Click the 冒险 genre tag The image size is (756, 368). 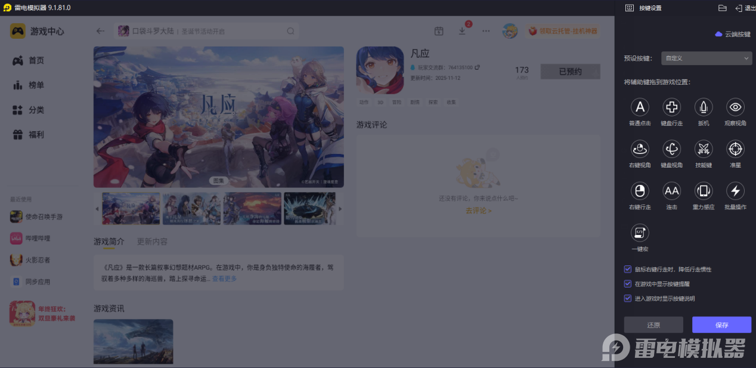[x=397, y=102]
